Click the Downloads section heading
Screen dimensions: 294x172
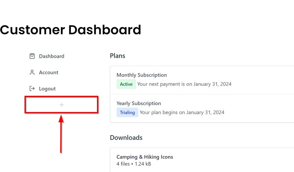pyautogui.click(x=126, y=138)
